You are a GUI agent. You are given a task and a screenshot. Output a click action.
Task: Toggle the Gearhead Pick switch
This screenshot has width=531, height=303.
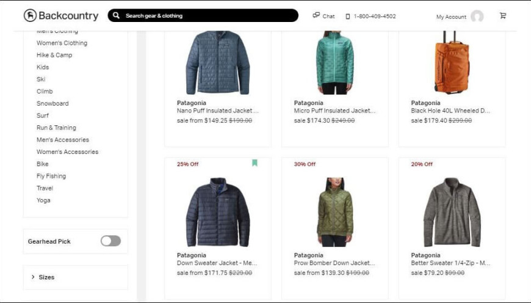click(x=110, y=241)
